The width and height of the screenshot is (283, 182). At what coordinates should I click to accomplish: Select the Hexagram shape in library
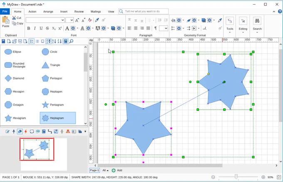point(15,118)
